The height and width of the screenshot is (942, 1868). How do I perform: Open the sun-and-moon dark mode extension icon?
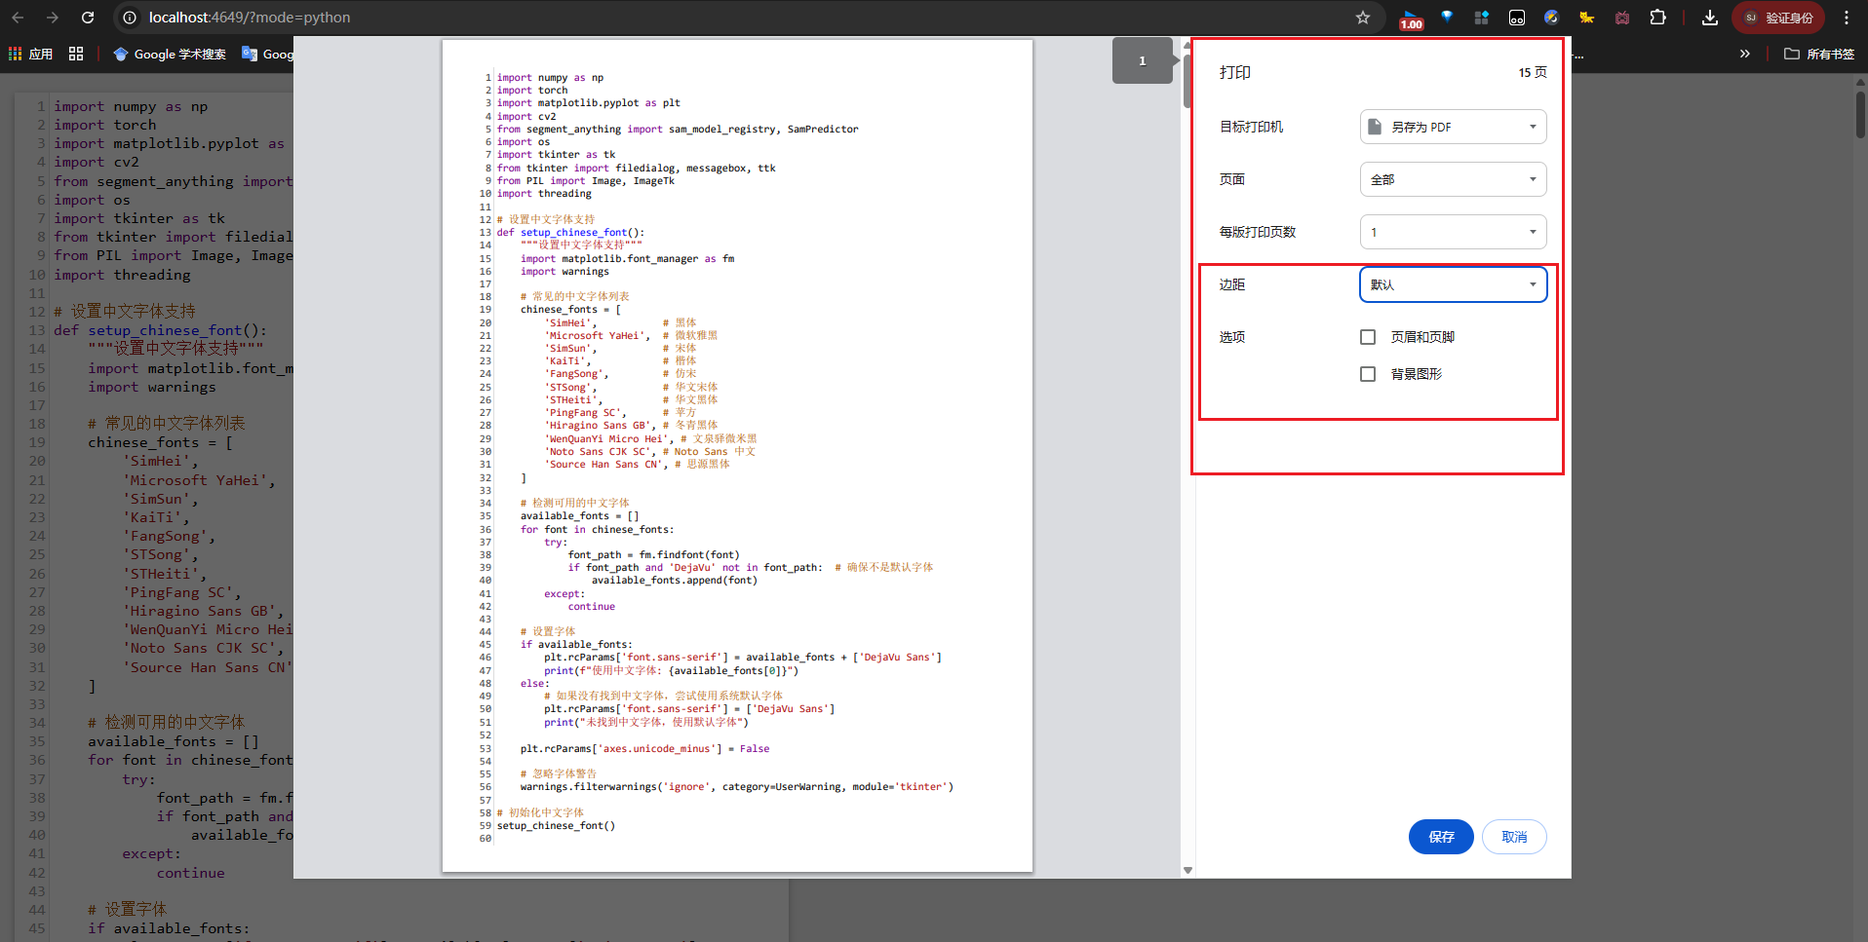point(1552,18)
